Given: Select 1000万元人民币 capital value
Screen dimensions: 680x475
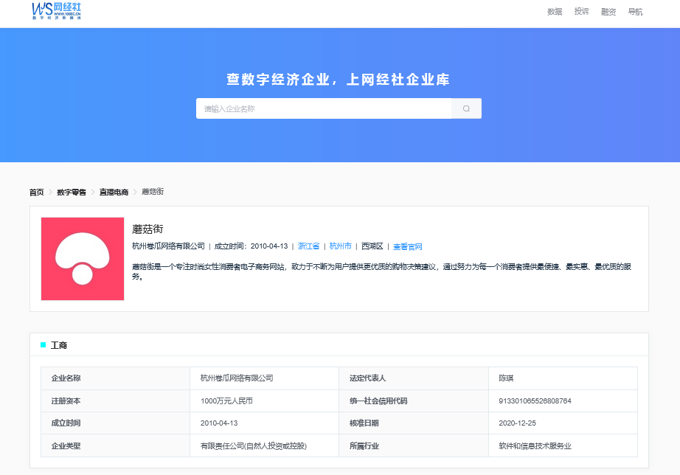Looking at the screenshot, I should [x=226, y=401].
